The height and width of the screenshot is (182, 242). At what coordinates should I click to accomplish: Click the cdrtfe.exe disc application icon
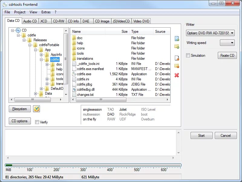74,74
